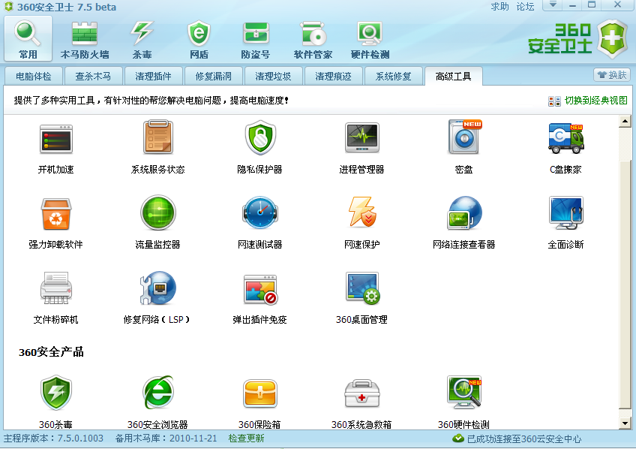
Task: Switch to the 系统修复 tab
Action: click(x=394, y=77)
